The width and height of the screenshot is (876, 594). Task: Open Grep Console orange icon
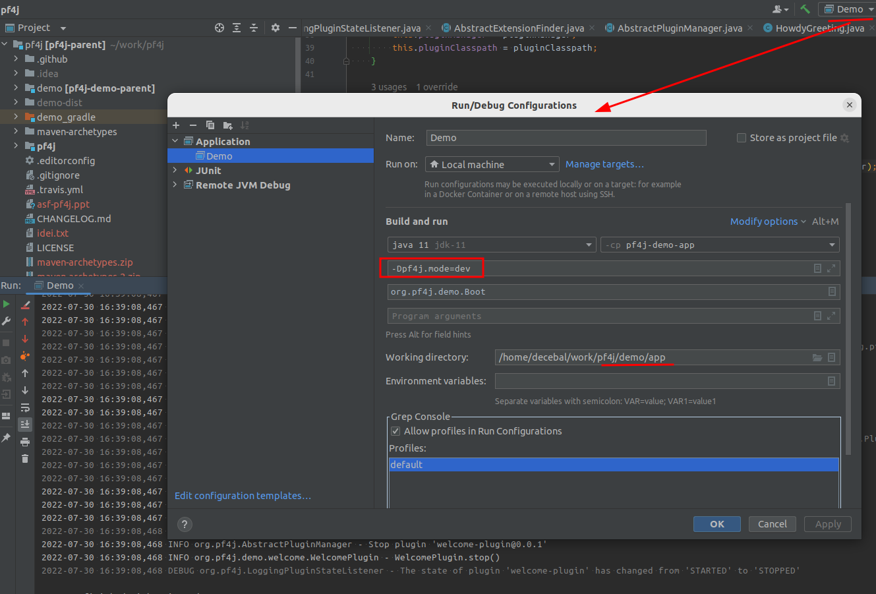[25, 356]
